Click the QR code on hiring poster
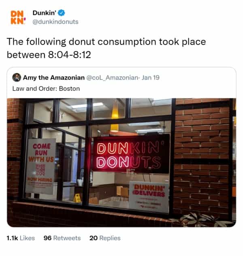The width and height of the screenshot is (243, 256). (x=40, y=170)
